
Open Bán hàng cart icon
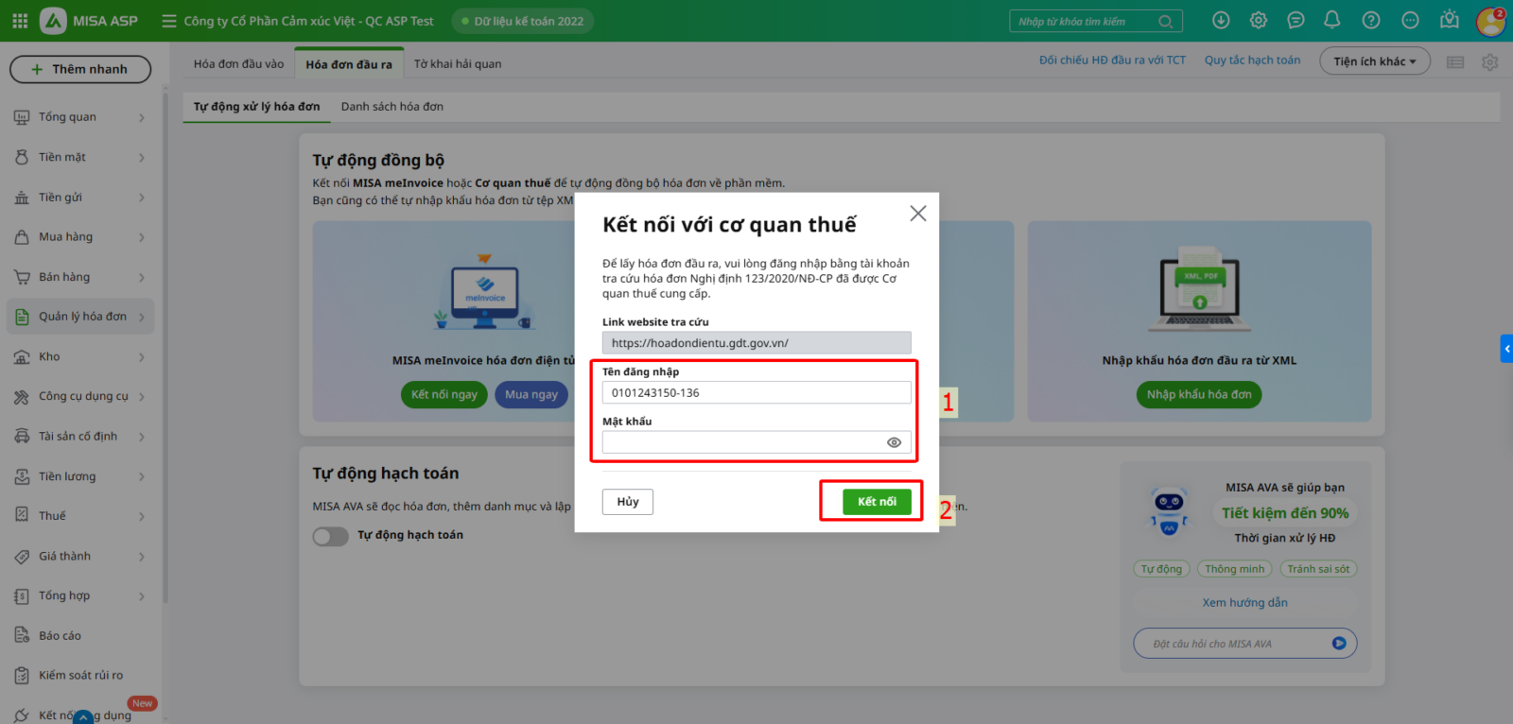pyautogui.click(x=22, y=277)
